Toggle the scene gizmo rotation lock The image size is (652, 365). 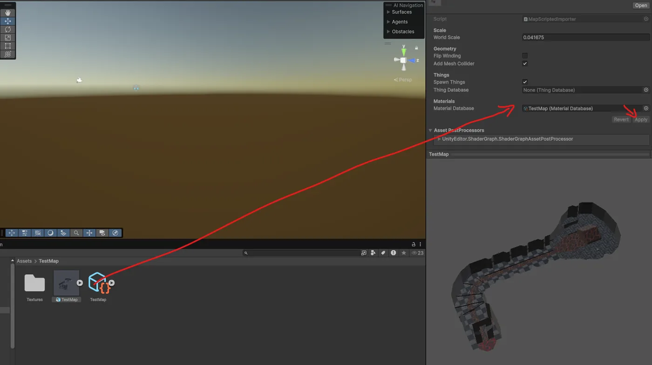[x=416, y=48]
